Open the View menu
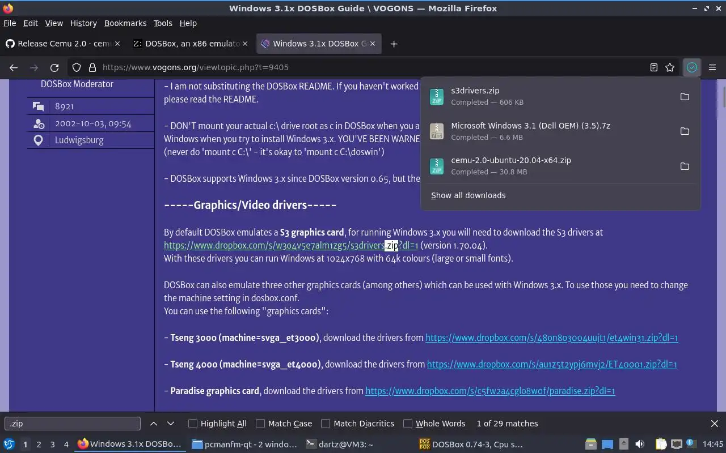 point(54,23)
